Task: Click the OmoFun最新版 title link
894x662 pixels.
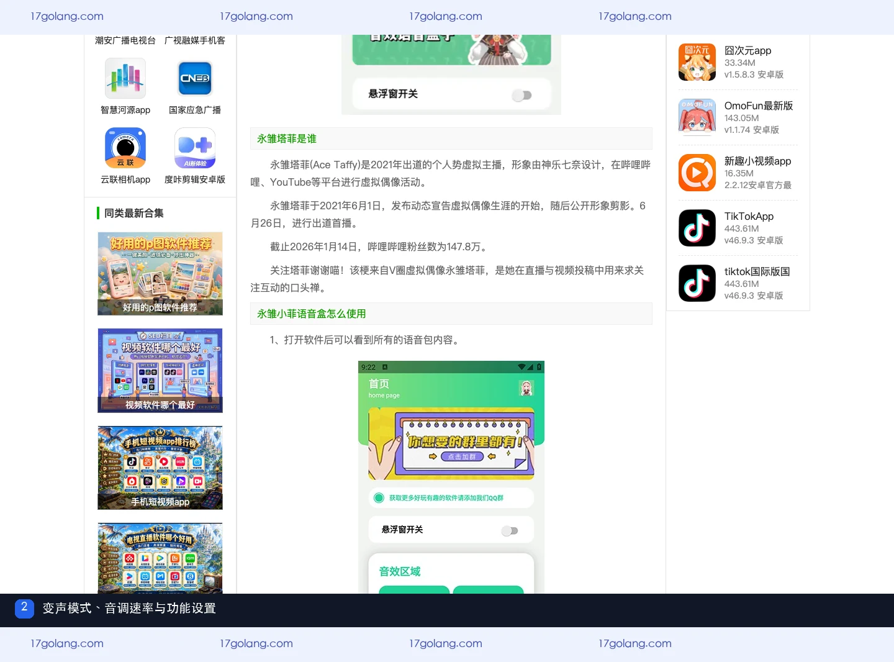Action: click(x=759, y=106)
